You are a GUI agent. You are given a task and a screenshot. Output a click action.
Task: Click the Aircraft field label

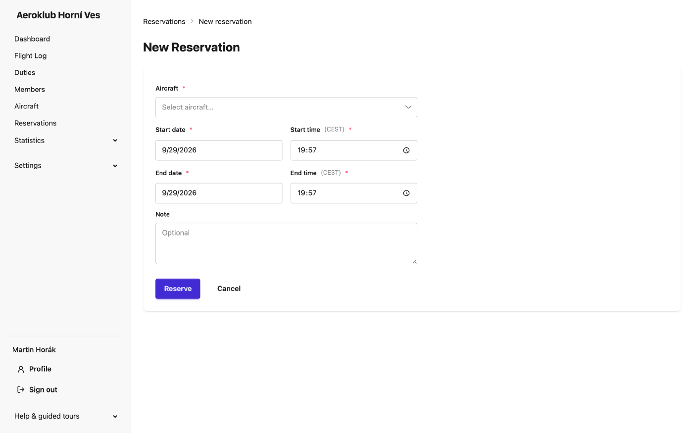pos(167,89)
